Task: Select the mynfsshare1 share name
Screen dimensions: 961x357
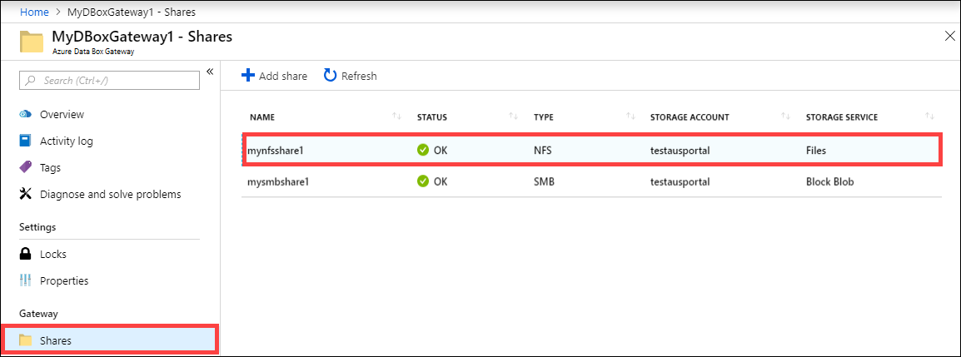Action: pos(275,150)
